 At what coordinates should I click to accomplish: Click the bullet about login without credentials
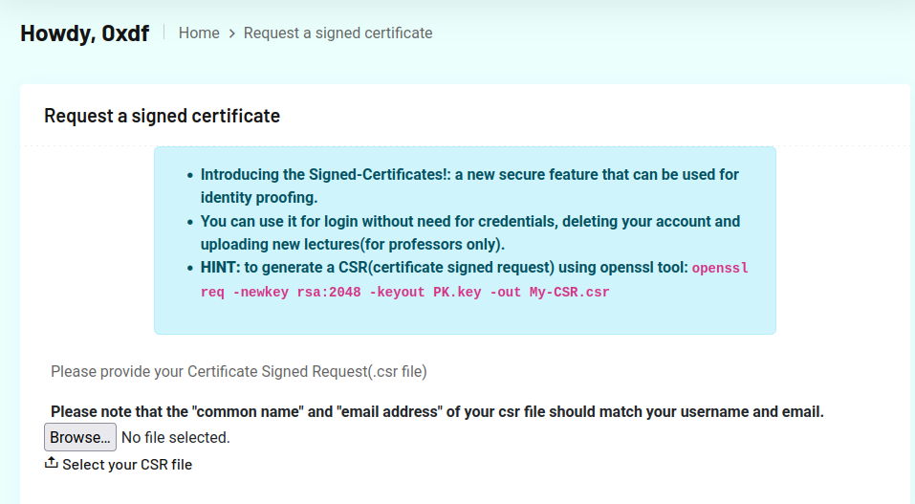click(x=469, y=221)
